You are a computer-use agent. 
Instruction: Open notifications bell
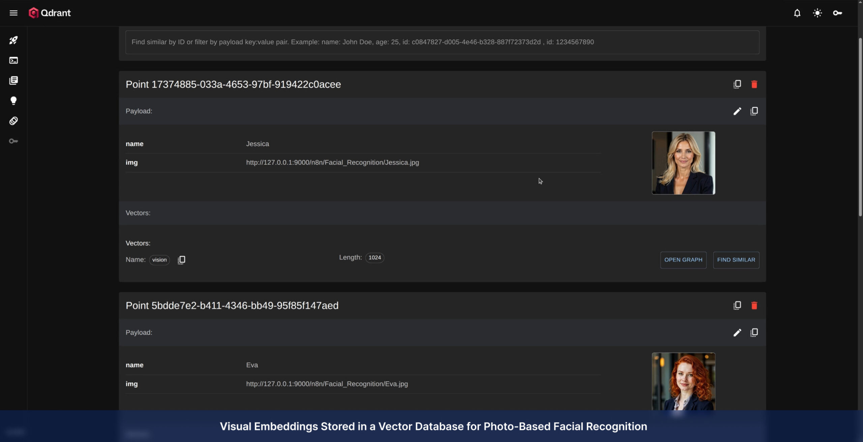tap(797, 13)
